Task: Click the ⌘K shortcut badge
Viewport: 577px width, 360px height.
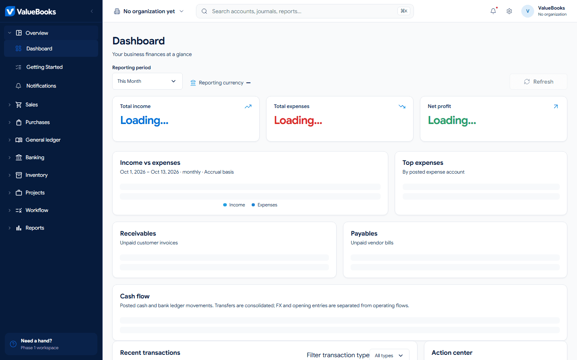Action: [404, 11]
